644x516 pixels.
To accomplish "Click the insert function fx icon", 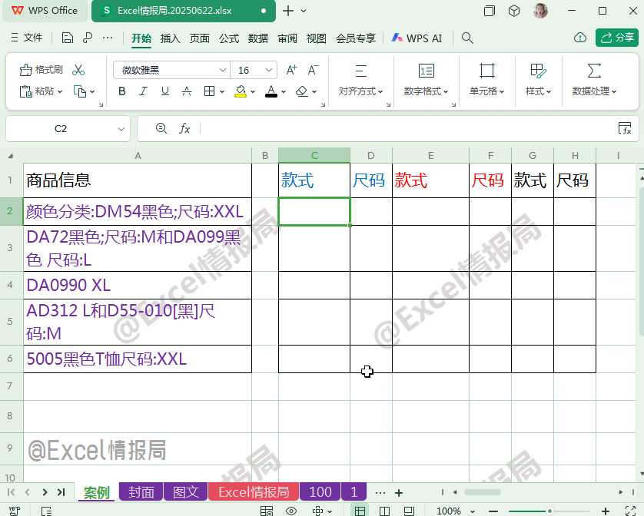I will (x=184, y=129).
